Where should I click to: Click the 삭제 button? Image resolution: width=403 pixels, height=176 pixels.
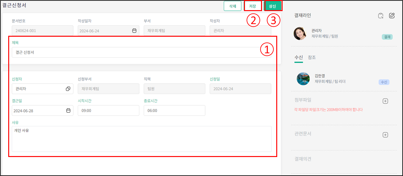point(233,6)
